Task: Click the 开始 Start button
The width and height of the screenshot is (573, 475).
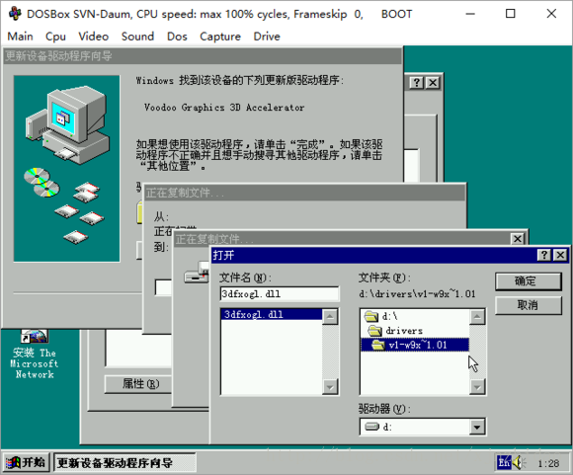Action: [x=26, y=463]
